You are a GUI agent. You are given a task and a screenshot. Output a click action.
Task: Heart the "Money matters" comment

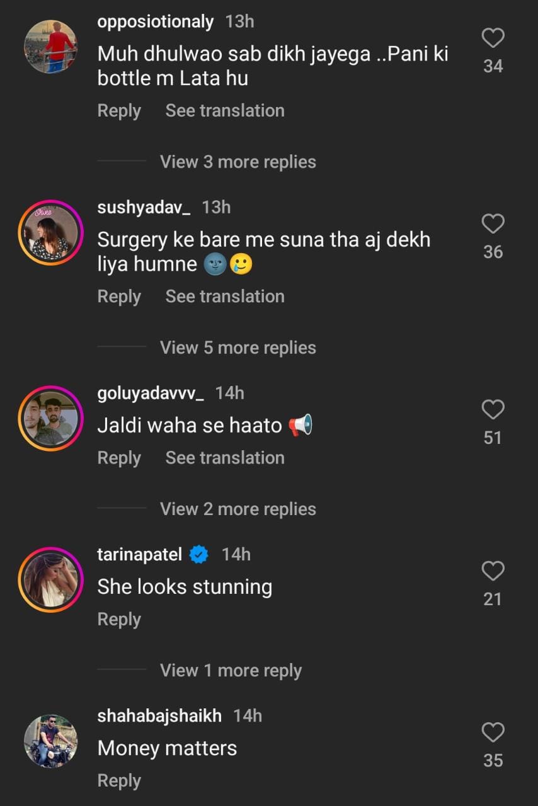point(493,732)
